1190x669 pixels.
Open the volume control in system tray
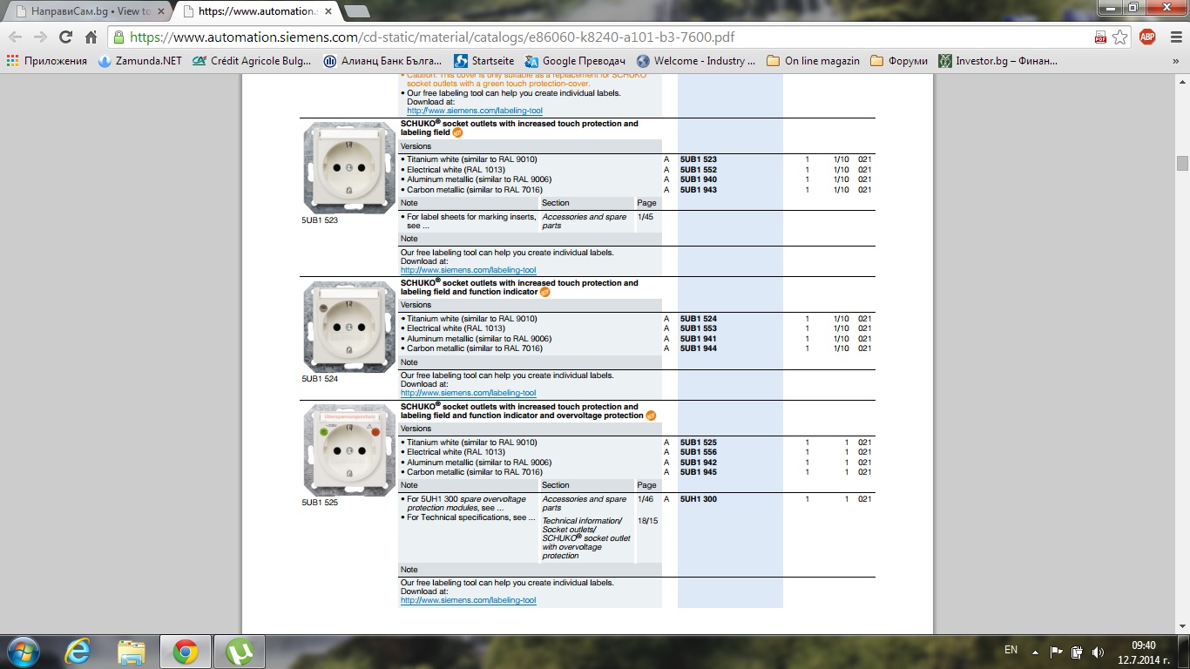[x=1098, y=652]
